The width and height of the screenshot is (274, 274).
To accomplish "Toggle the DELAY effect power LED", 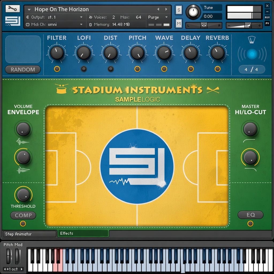I will click(x=191, y=69).
